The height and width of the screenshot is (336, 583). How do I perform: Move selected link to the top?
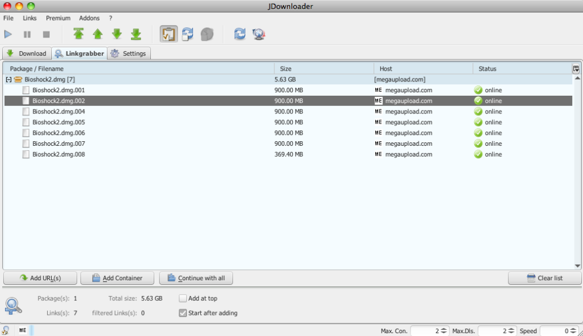[78, 34]
